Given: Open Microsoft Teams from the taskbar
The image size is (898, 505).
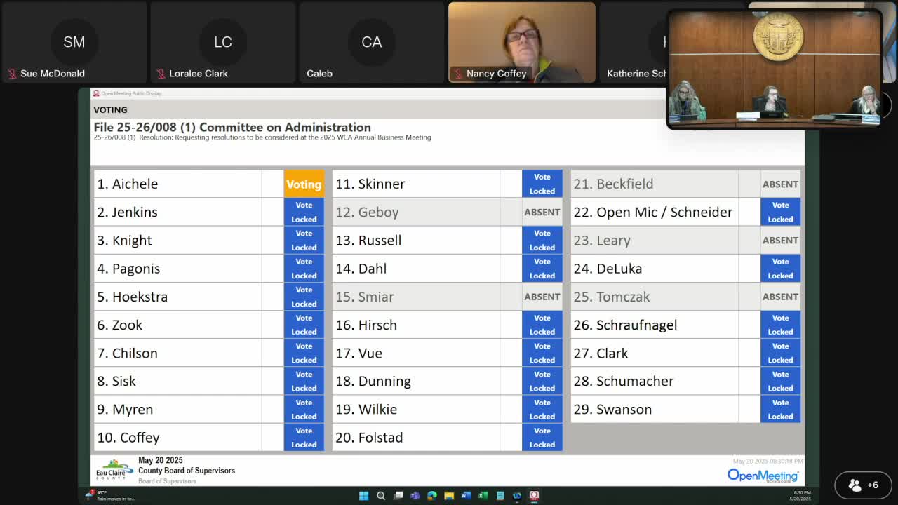Looking at the screenshot, I should tap(415, 496).
